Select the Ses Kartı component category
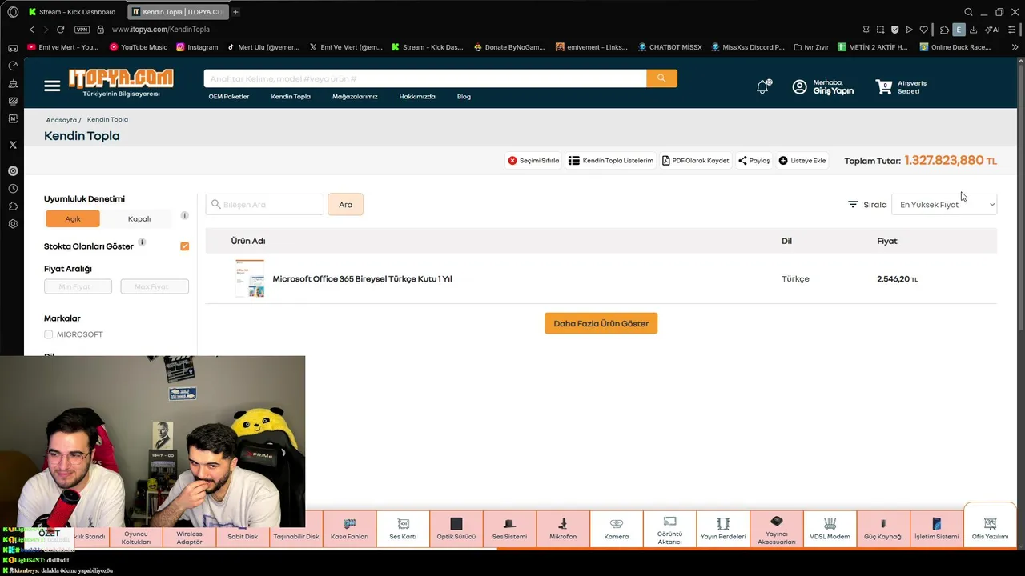 pyautogui.click(x=403, y=529)
